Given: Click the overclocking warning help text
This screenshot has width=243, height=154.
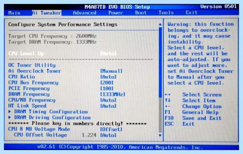Looking at the screenshot, I should point(200,53).
